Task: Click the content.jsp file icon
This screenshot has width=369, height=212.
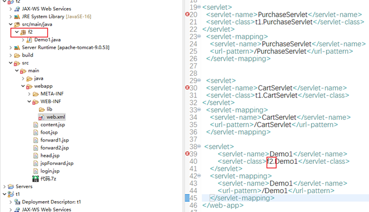Action: pyautogui.click(x=36, y=125)
